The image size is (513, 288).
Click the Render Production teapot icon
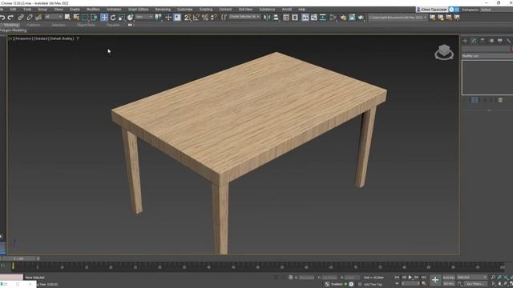point(361,18)
